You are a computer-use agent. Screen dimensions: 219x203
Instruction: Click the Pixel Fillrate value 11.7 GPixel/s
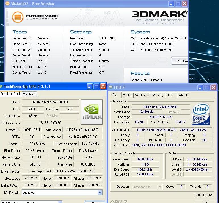click(35, 150)
